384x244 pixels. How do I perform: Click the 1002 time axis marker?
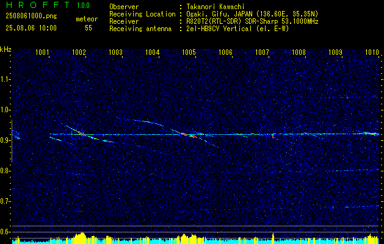tap(79, 52)
